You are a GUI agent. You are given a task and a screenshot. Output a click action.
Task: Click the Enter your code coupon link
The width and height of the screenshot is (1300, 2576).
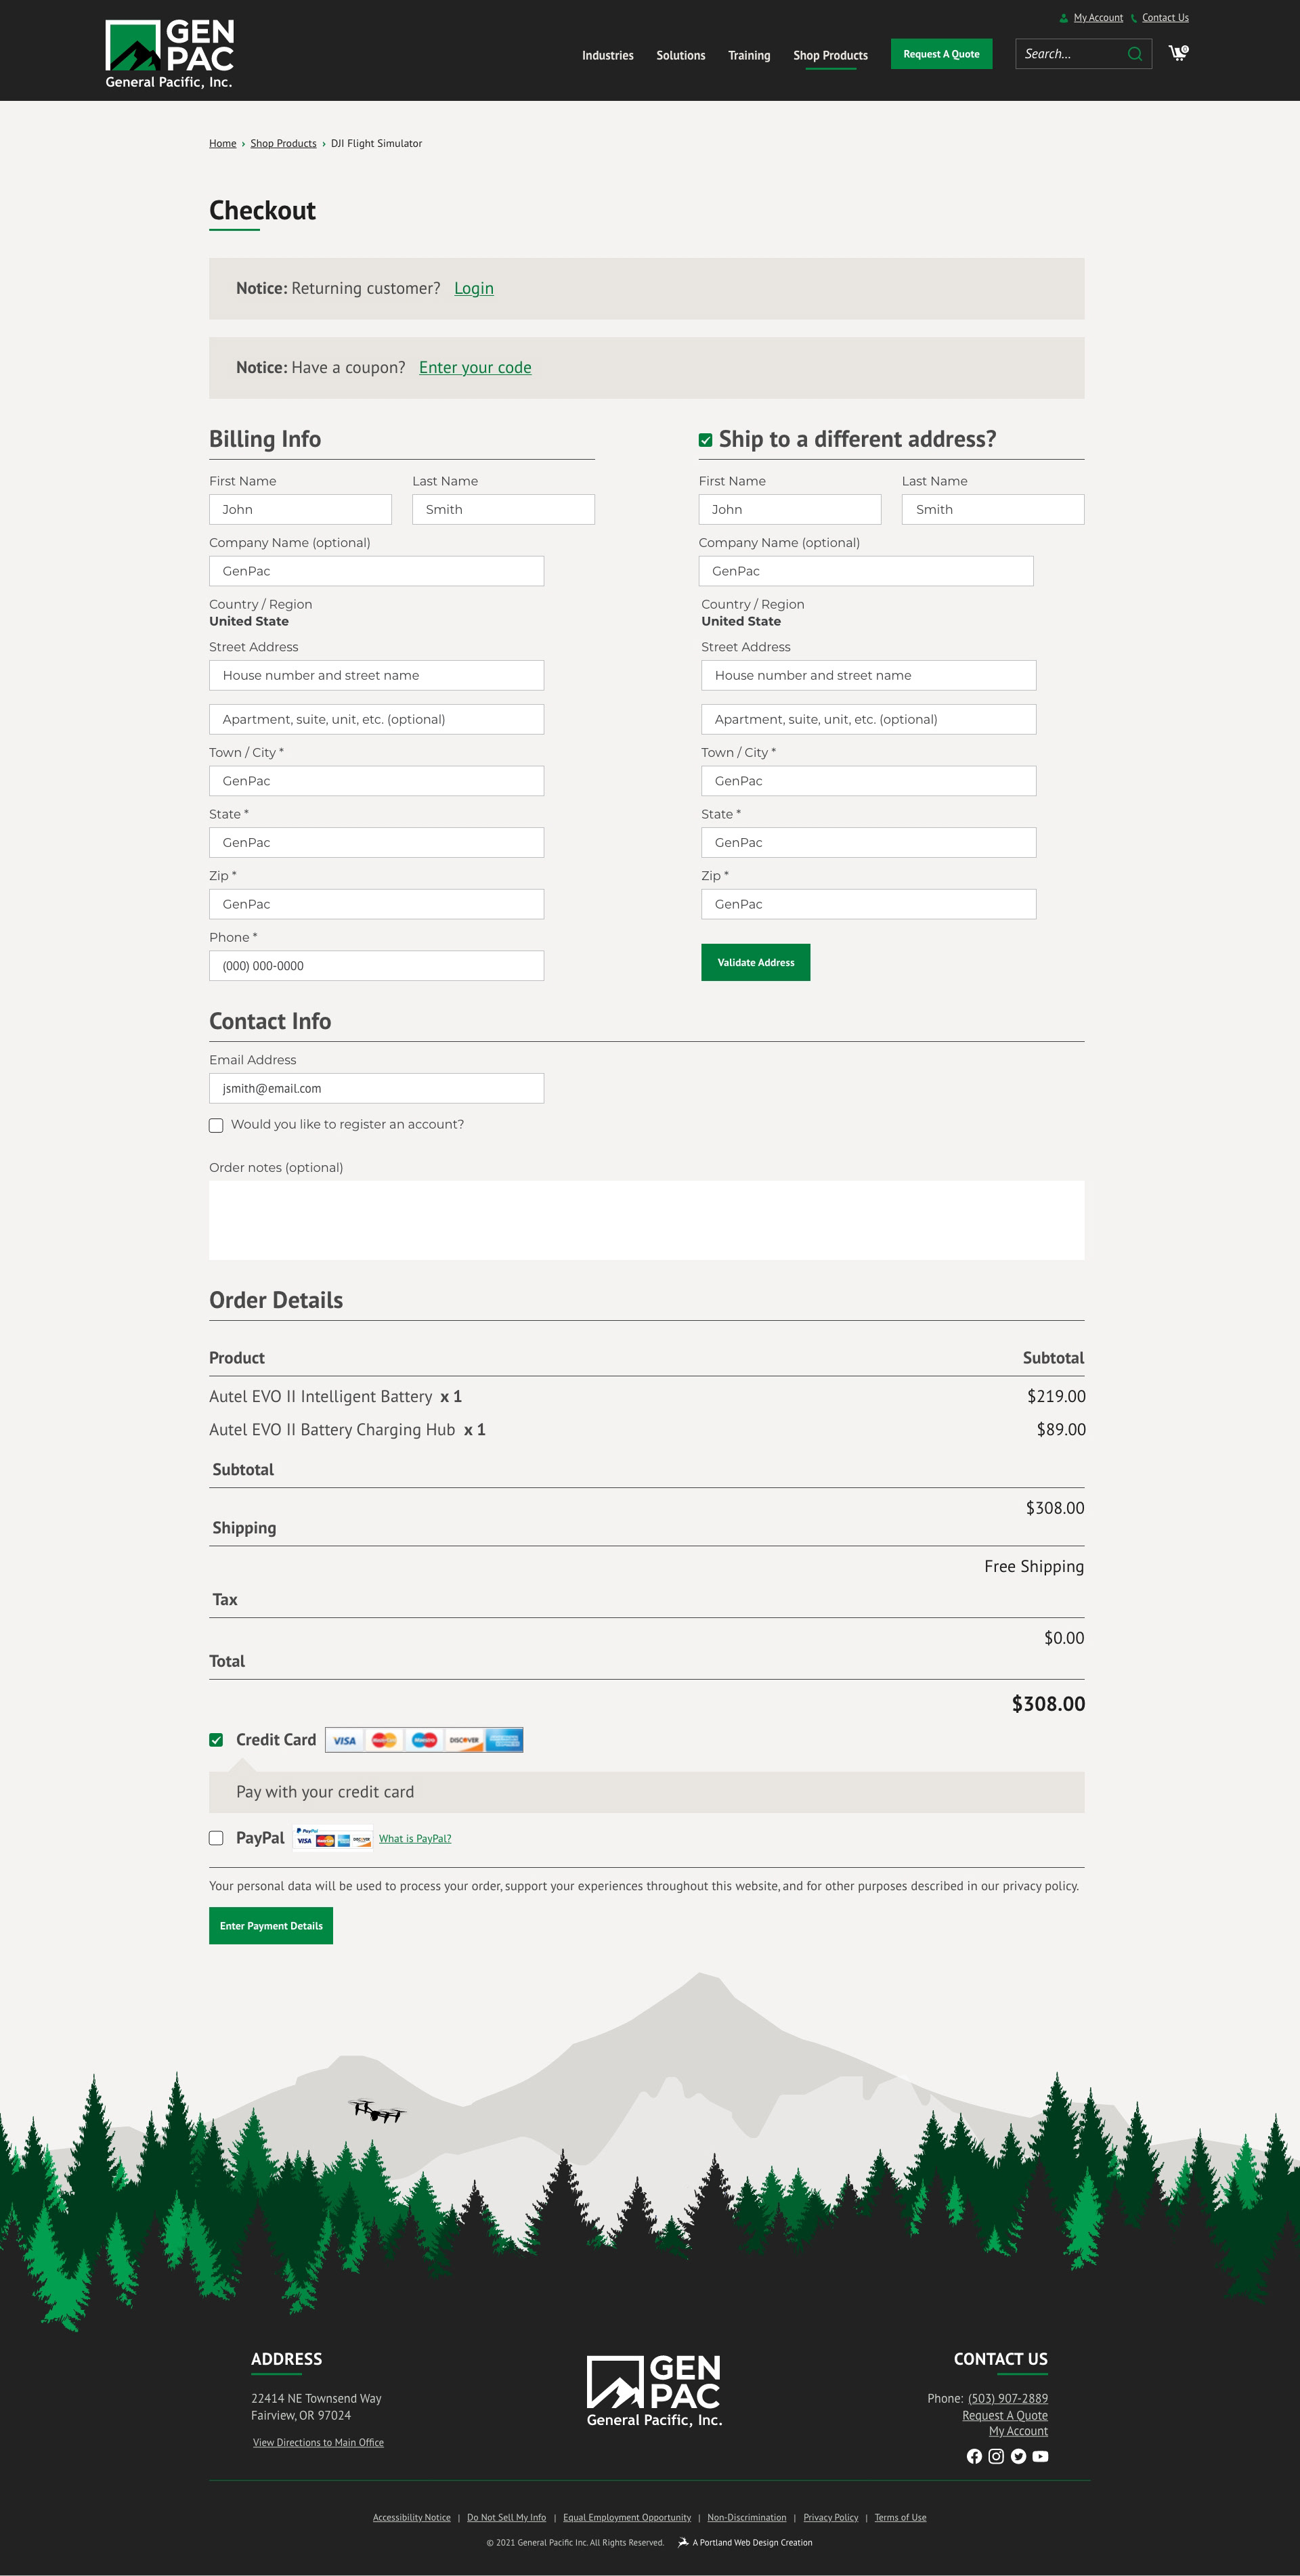pyautogui.click(x=475, y=367)
